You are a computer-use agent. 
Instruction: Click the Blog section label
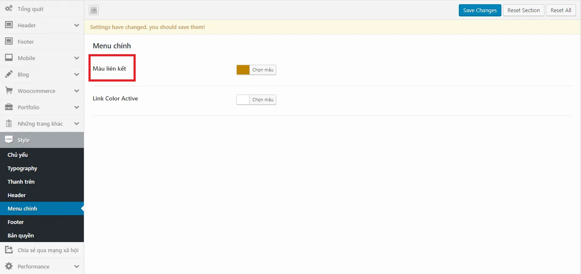(x=23, y=74)
